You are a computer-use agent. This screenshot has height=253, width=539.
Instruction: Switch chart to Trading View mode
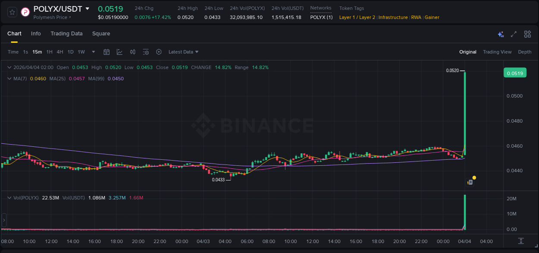click(497, 52)
